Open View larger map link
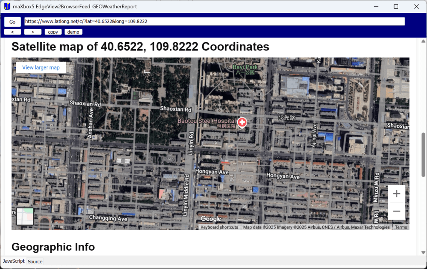Screen dimensions: 427x269 (41, 67)
